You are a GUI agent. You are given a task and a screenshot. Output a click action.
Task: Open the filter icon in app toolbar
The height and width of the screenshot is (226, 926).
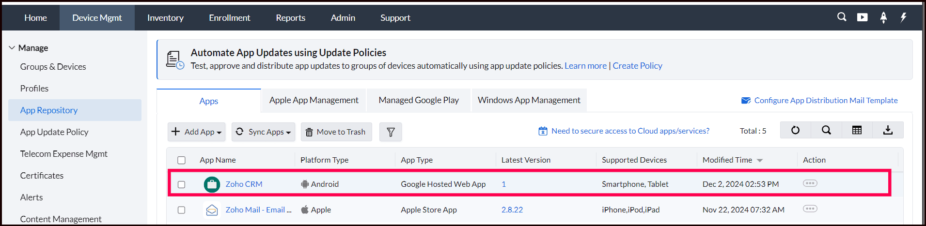(x=391, y=132)
